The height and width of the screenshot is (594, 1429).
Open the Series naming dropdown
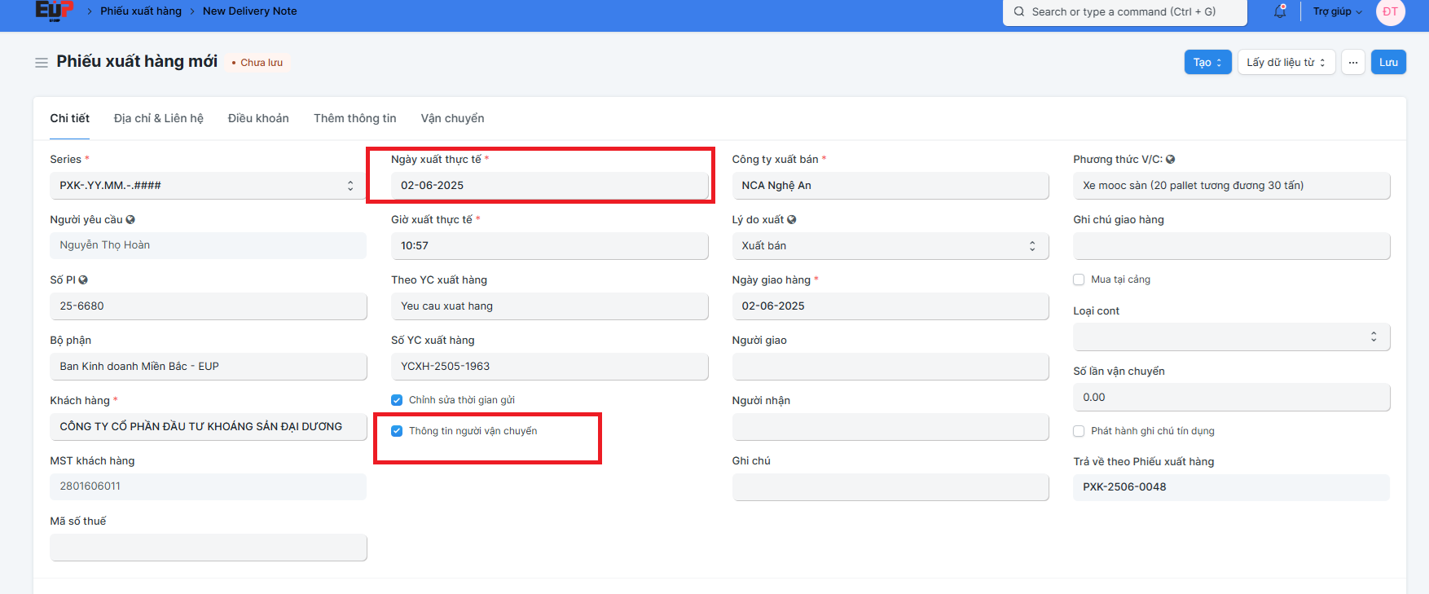208,186
